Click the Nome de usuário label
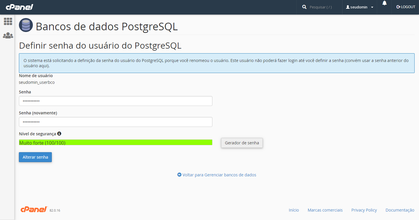The image size is (419, 220). click(36, 76)
